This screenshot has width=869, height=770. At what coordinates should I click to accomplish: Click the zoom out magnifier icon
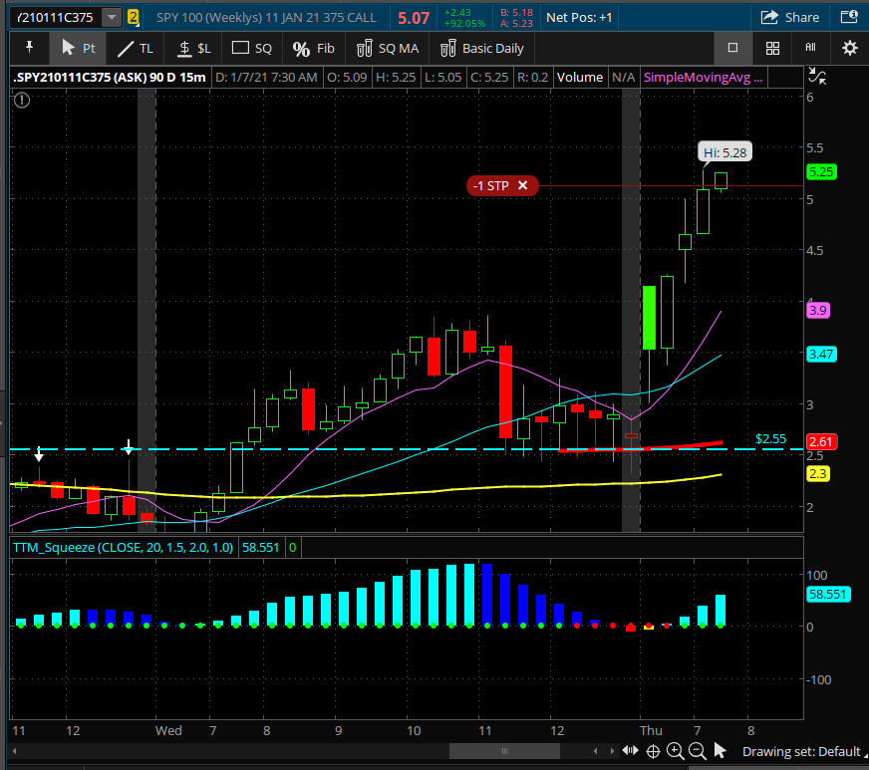tap(698, 751)
